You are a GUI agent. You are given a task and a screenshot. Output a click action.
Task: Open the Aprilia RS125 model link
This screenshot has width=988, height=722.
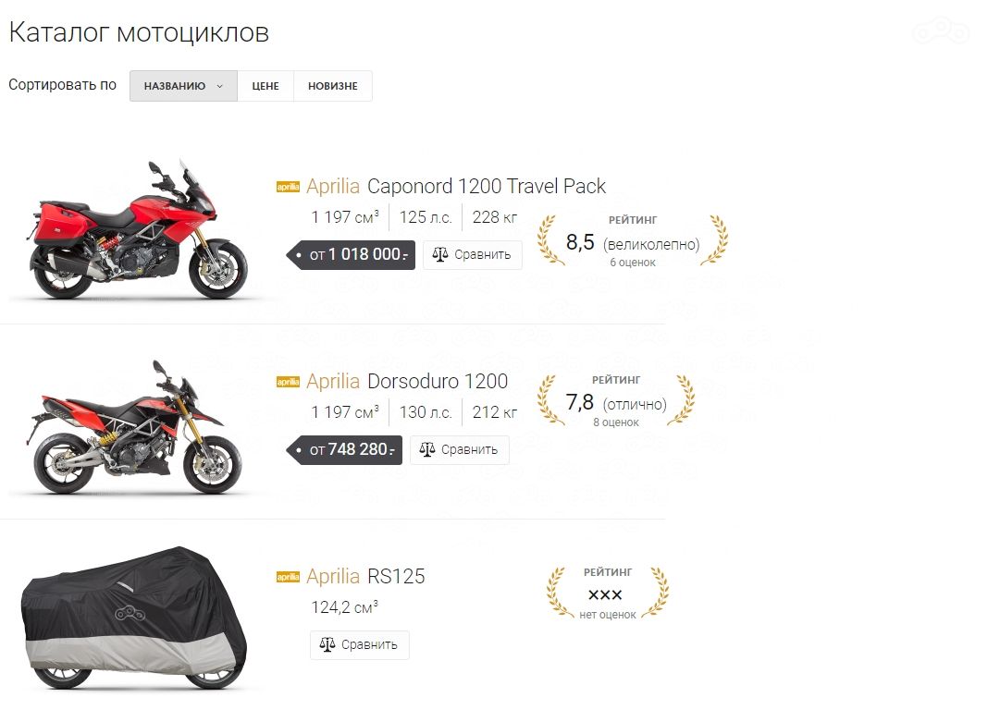[x=396, y=577]
